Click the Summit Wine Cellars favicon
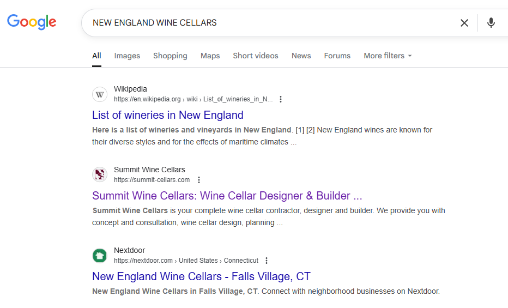Screen dimensions: 508x308 click(100, 174)
